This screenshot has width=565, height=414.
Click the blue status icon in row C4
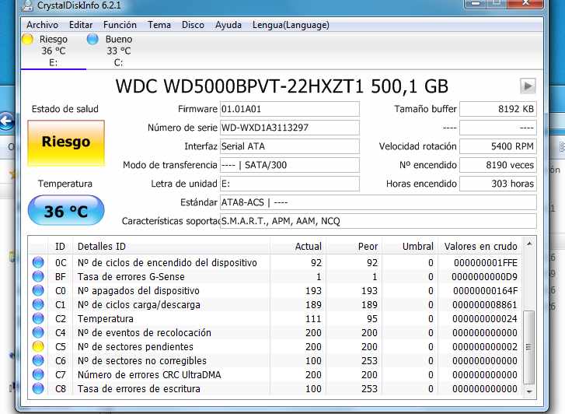click(x=38, y=332)
